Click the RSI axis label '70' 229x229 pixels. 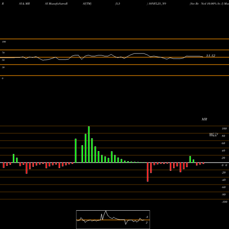pos(3,53)
